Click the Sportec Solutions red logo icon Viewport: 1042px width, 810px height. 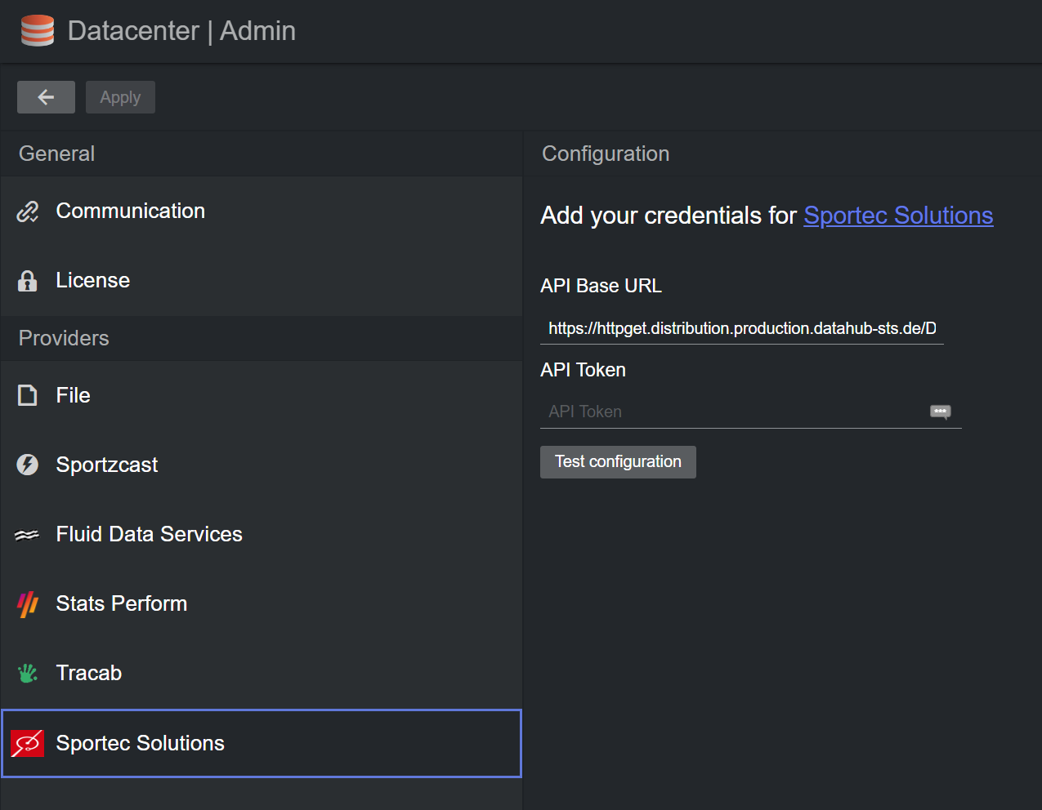tap(27, 743)
